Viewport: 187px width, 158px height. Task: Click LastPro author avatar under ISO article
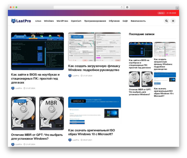click(70, 140)
